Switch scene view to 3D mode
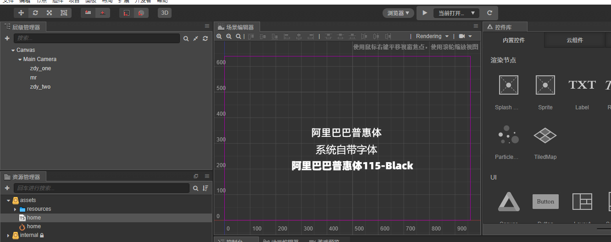This screenshot has width=611, height=242. (x=165, y=13)
